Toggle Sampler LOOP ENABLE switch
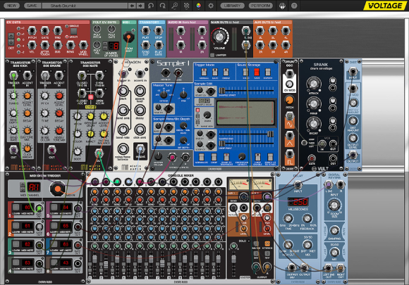409x285 pixels. click(257, 157)
